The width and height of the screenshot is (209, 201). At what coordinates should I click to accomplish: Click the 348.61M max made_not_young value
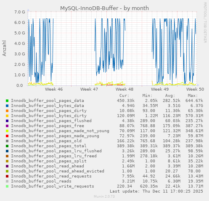(194, 131)
